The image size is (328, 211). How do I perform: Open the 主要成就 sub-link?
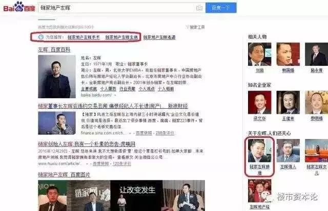pos(89,89)
